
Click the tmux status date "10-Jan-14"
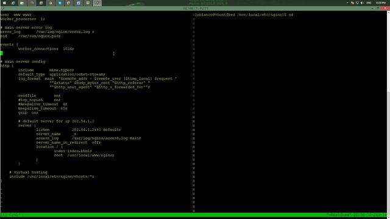pyautogui.click(x=377, y=215)
